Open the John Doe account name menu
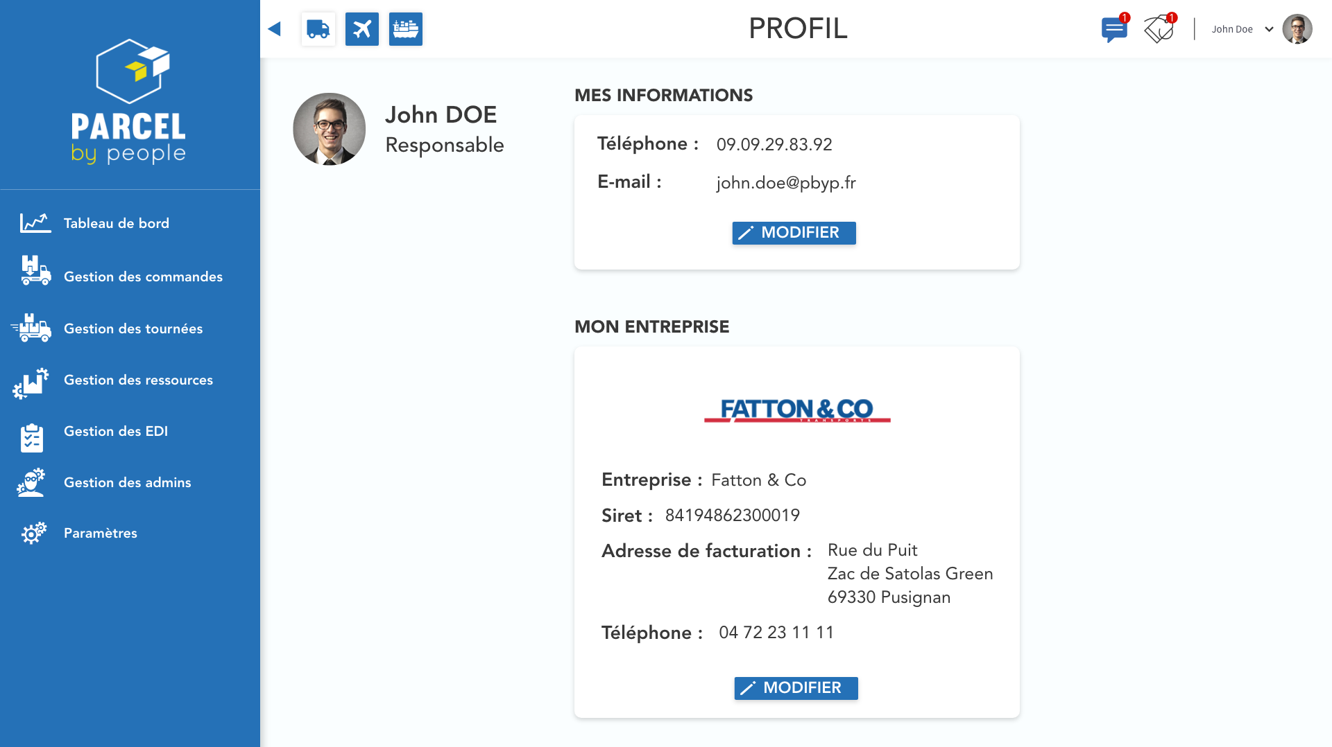The image size is (1332, 747). coord(1232,29)
